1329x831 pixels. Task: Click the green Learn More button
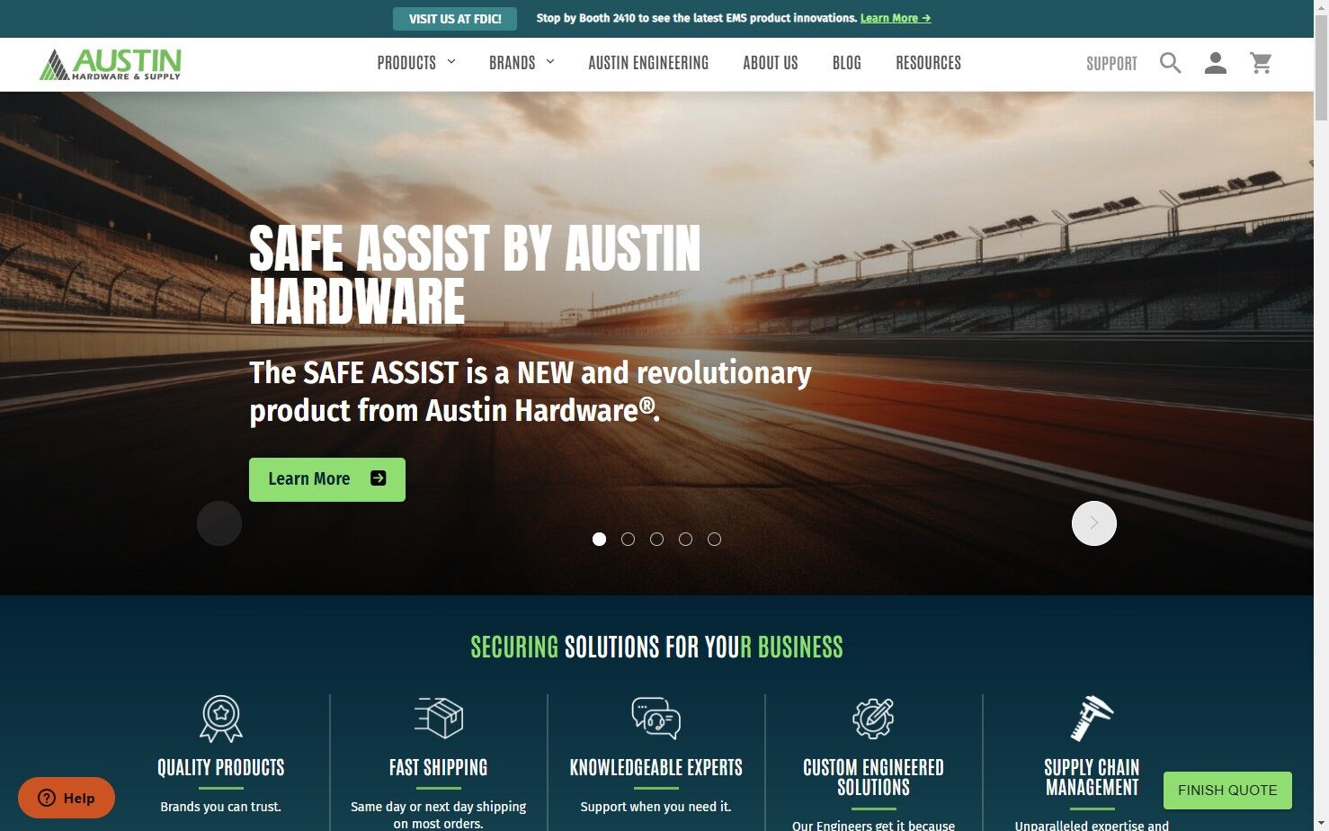pyautogui.click(x=327, y=479)
